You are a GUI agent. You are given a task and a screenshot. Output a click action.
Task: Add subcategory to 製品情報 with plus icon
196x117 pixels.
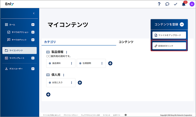[110, 63]
